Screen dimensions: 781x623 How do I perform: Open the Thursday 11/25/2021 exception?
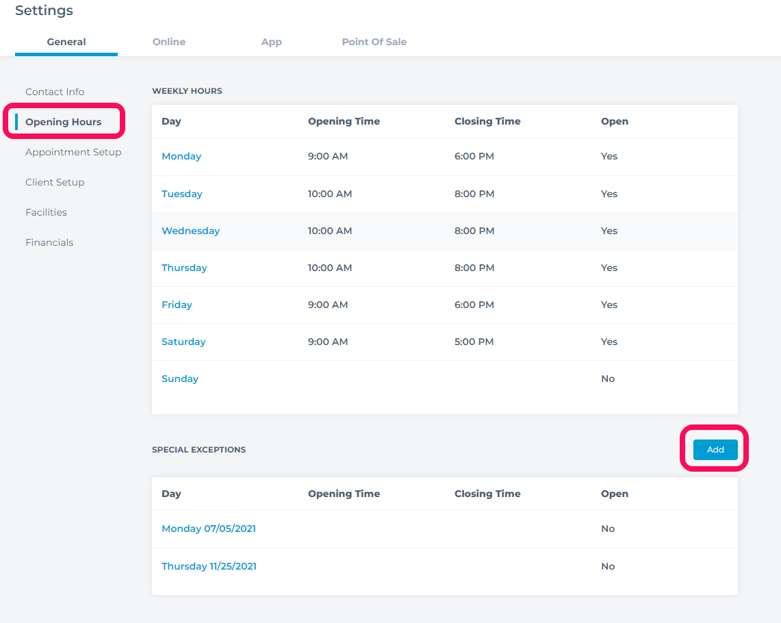[x=209, y=566]
